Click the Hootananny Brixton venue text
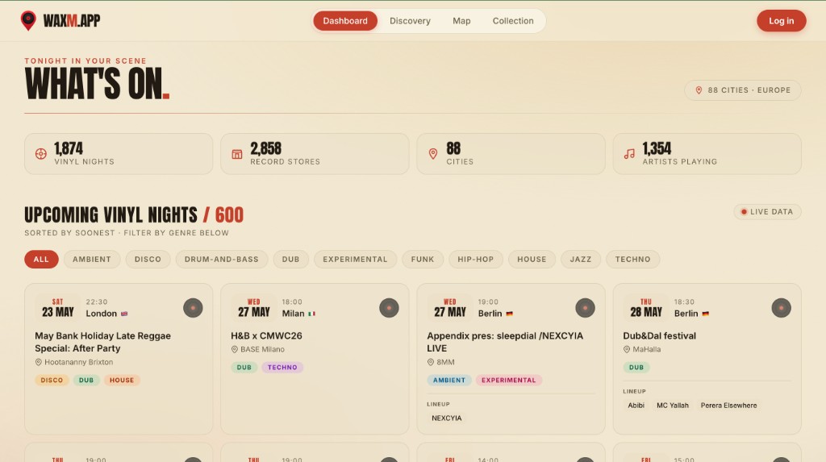 click(78, 363)
